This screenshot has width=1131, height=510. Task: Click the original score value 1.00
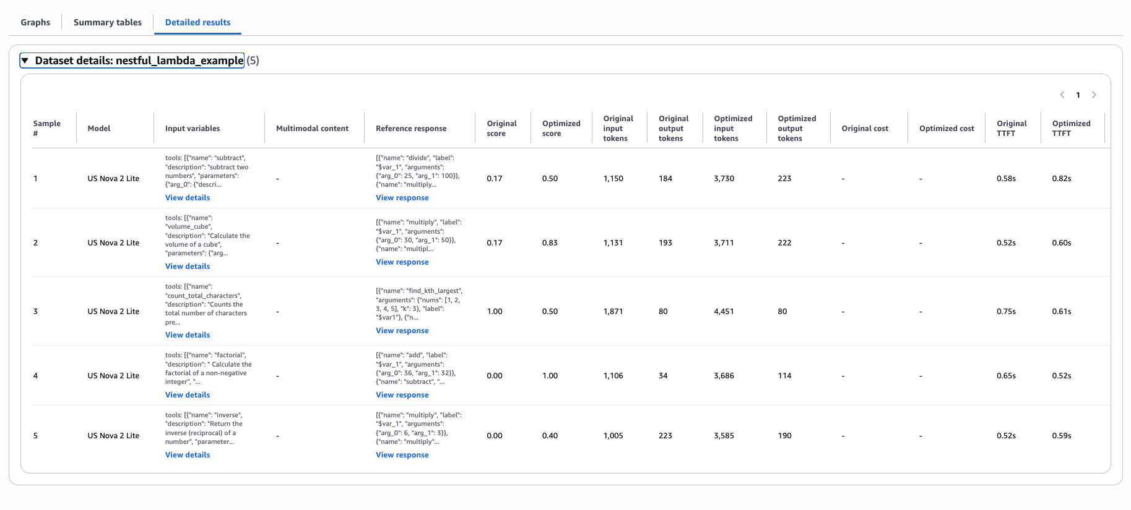494,312
